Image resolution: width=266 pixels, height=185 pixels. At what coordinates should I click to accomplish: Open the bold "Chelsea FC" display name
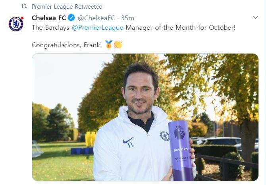click(48, 18)
